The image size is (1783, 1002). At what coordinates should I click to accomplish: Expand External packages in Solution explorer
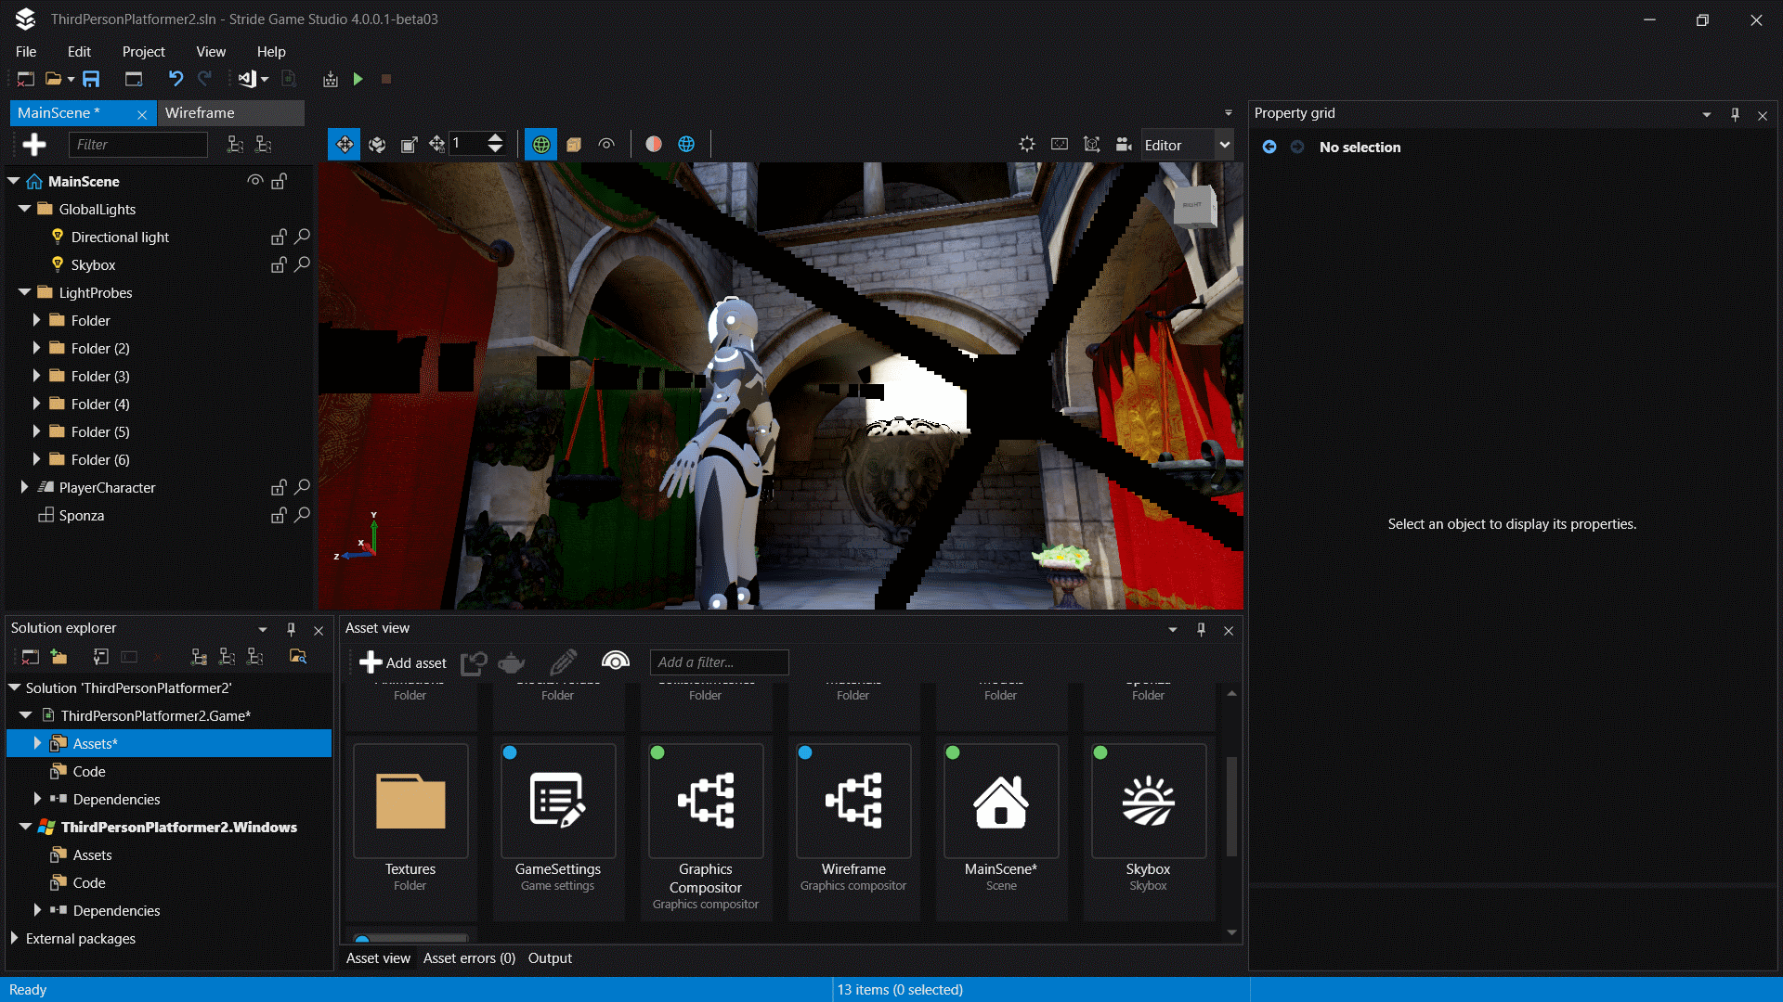[x=14, y=938]
